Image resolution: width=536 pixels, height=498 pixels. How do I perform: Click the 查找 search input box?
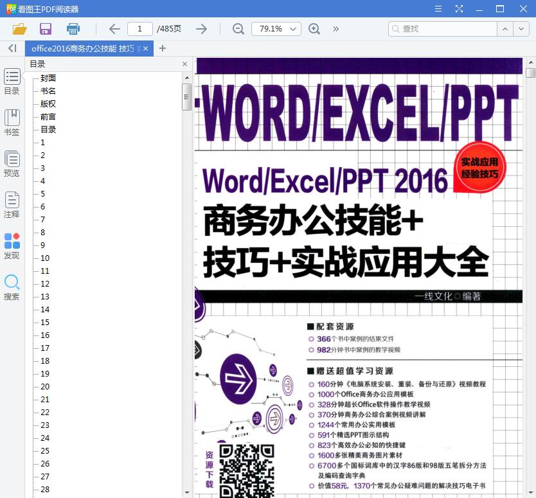[x=443, y=29]
